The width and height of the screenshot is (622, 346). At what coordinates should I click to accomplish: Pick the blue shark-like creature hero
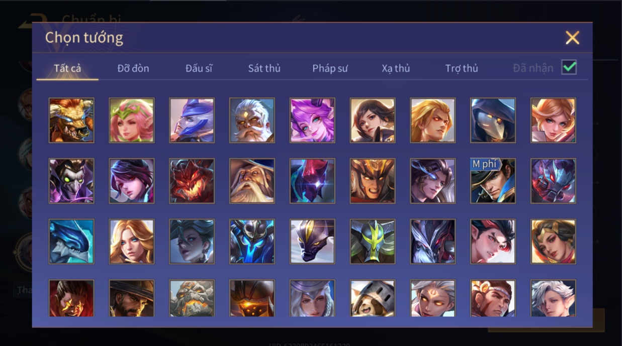point(71,242)
